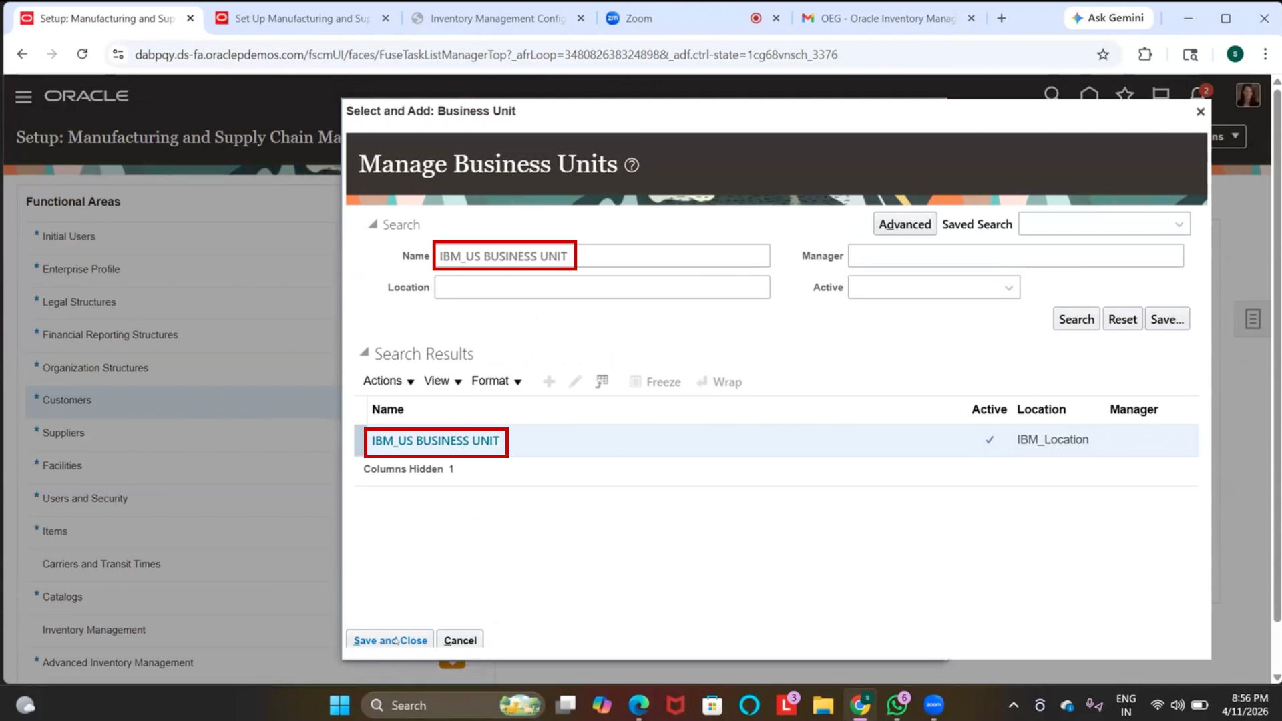
Task: Bookmark this page with the star icon
Action: tap(1103, 55)
